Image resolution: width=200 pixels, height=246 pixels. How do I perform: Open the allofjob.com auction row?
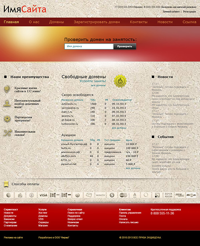pos(100,156)
